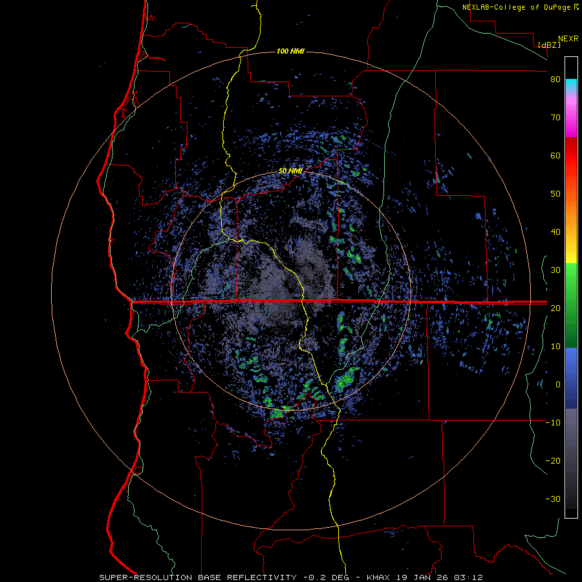Click the 20 value on the dBZ scale
Screen dimensions: 582x582
[555, 308]
